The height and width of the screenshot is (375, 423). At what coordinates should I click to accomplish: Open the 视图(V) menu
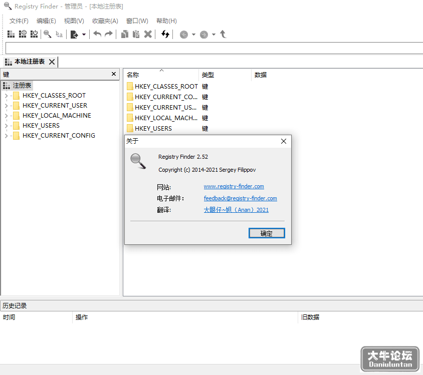click(x=74, y=21)
